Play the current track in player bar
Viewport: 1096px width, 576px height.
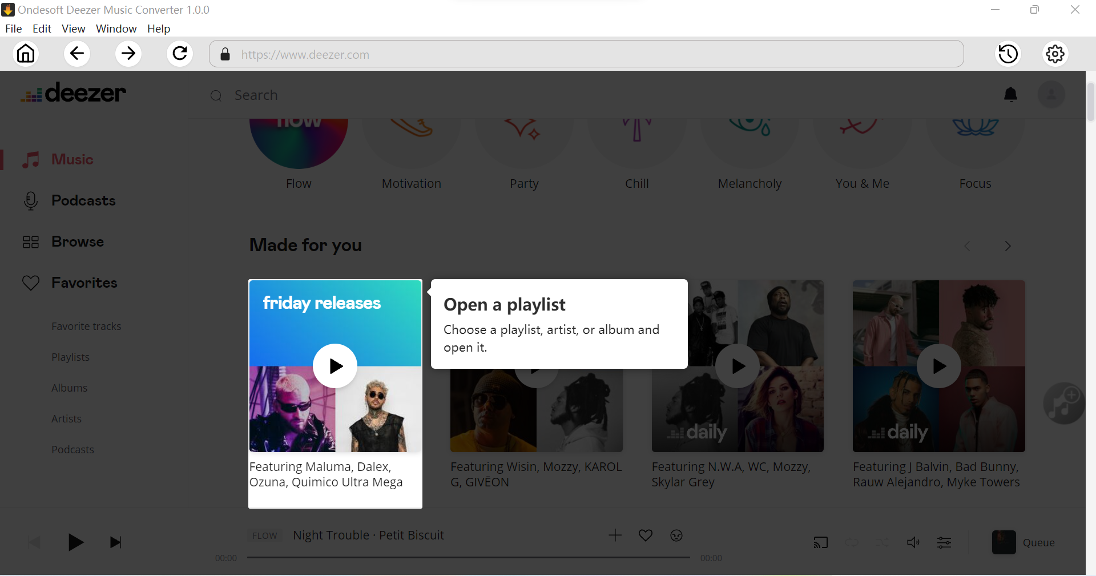[75, 542]
